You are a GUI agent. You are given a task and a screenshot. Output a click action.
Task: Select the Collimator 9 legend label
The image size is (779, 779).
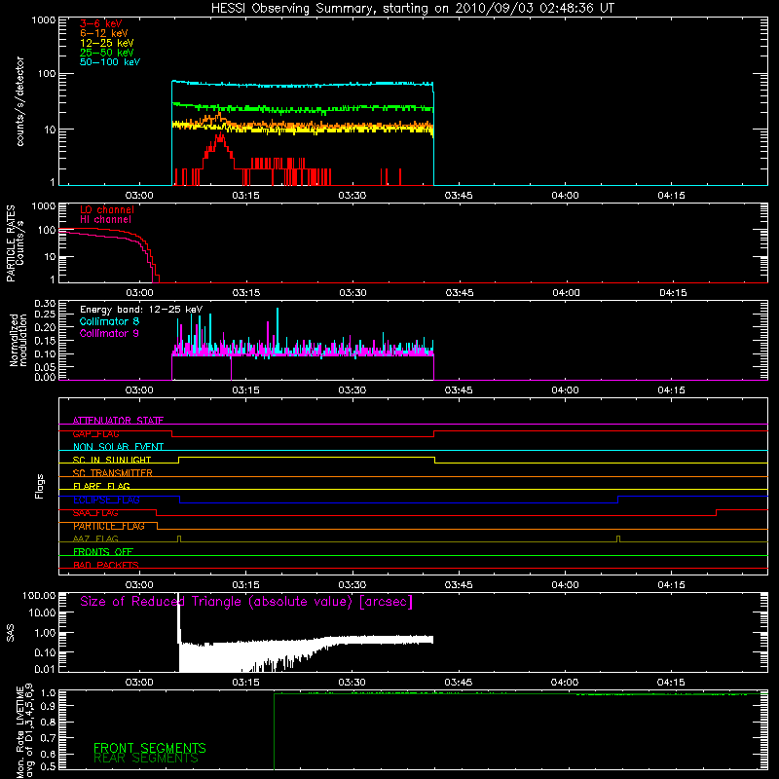click(109, 333)
